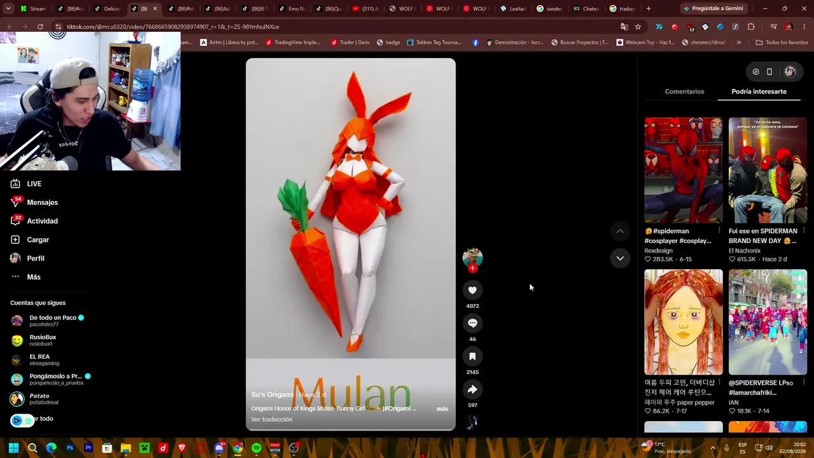
Task: Click 'Ver traducción' under the caption
Action: tap(272, 420)
